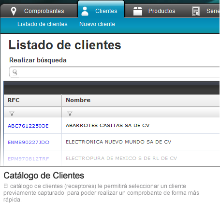This screenshot has width=220, height=203.
Task: Open the Nombre column filter funnel
Action: 70,114
